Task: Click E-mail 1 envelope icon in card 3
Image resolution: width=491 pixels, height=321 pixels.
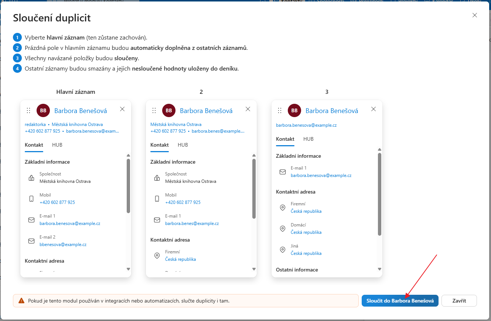Action: 283,172
